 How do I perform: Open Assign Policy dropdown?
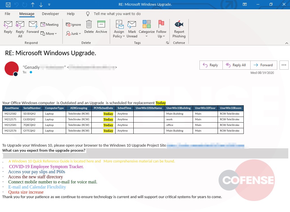[x=119, y=29]
